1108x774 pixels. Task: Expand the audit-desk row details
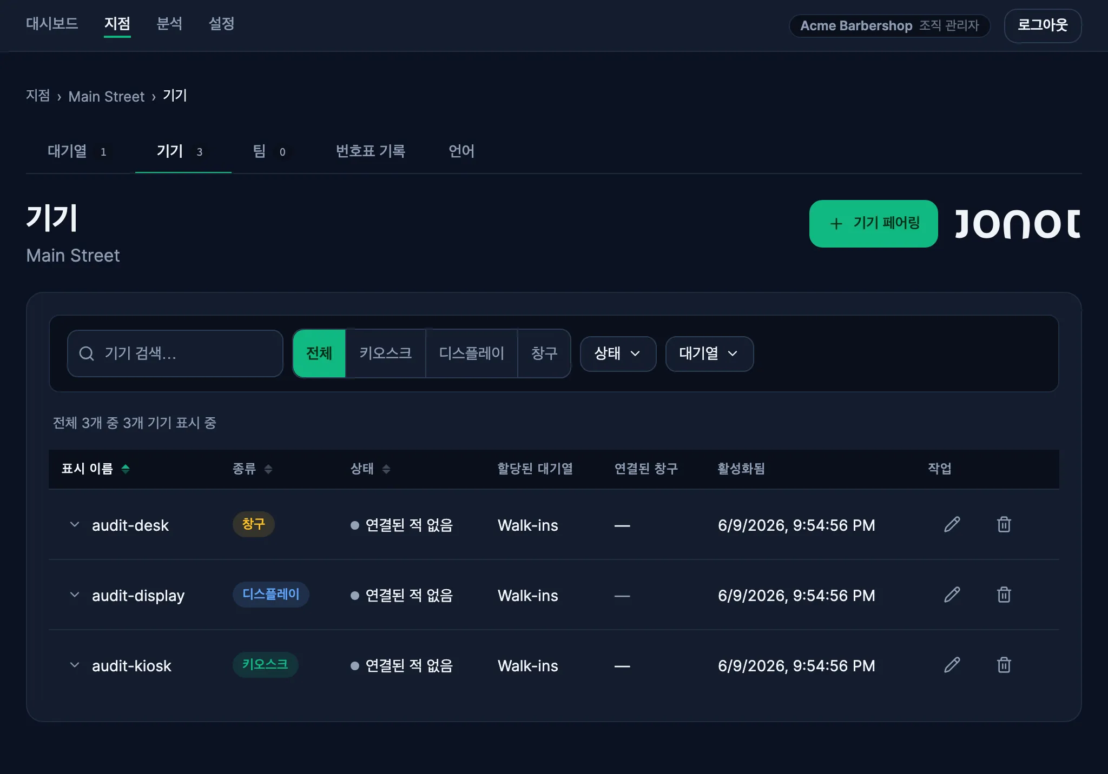pos(75,524)
